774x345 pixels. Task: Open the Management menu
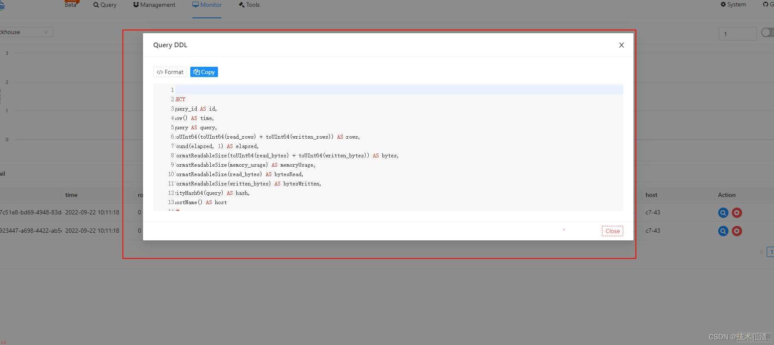(154, 5)
